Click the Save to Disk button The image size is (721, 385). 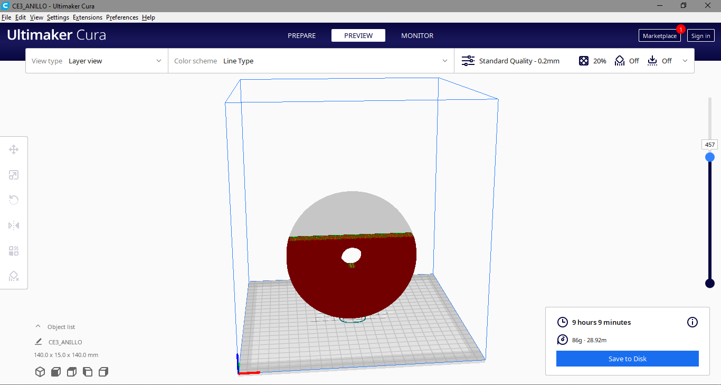[x=628, y=359]
